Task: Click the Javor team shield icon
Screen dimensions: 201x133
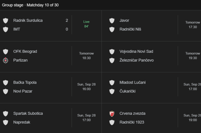Action: coord(112,21)
